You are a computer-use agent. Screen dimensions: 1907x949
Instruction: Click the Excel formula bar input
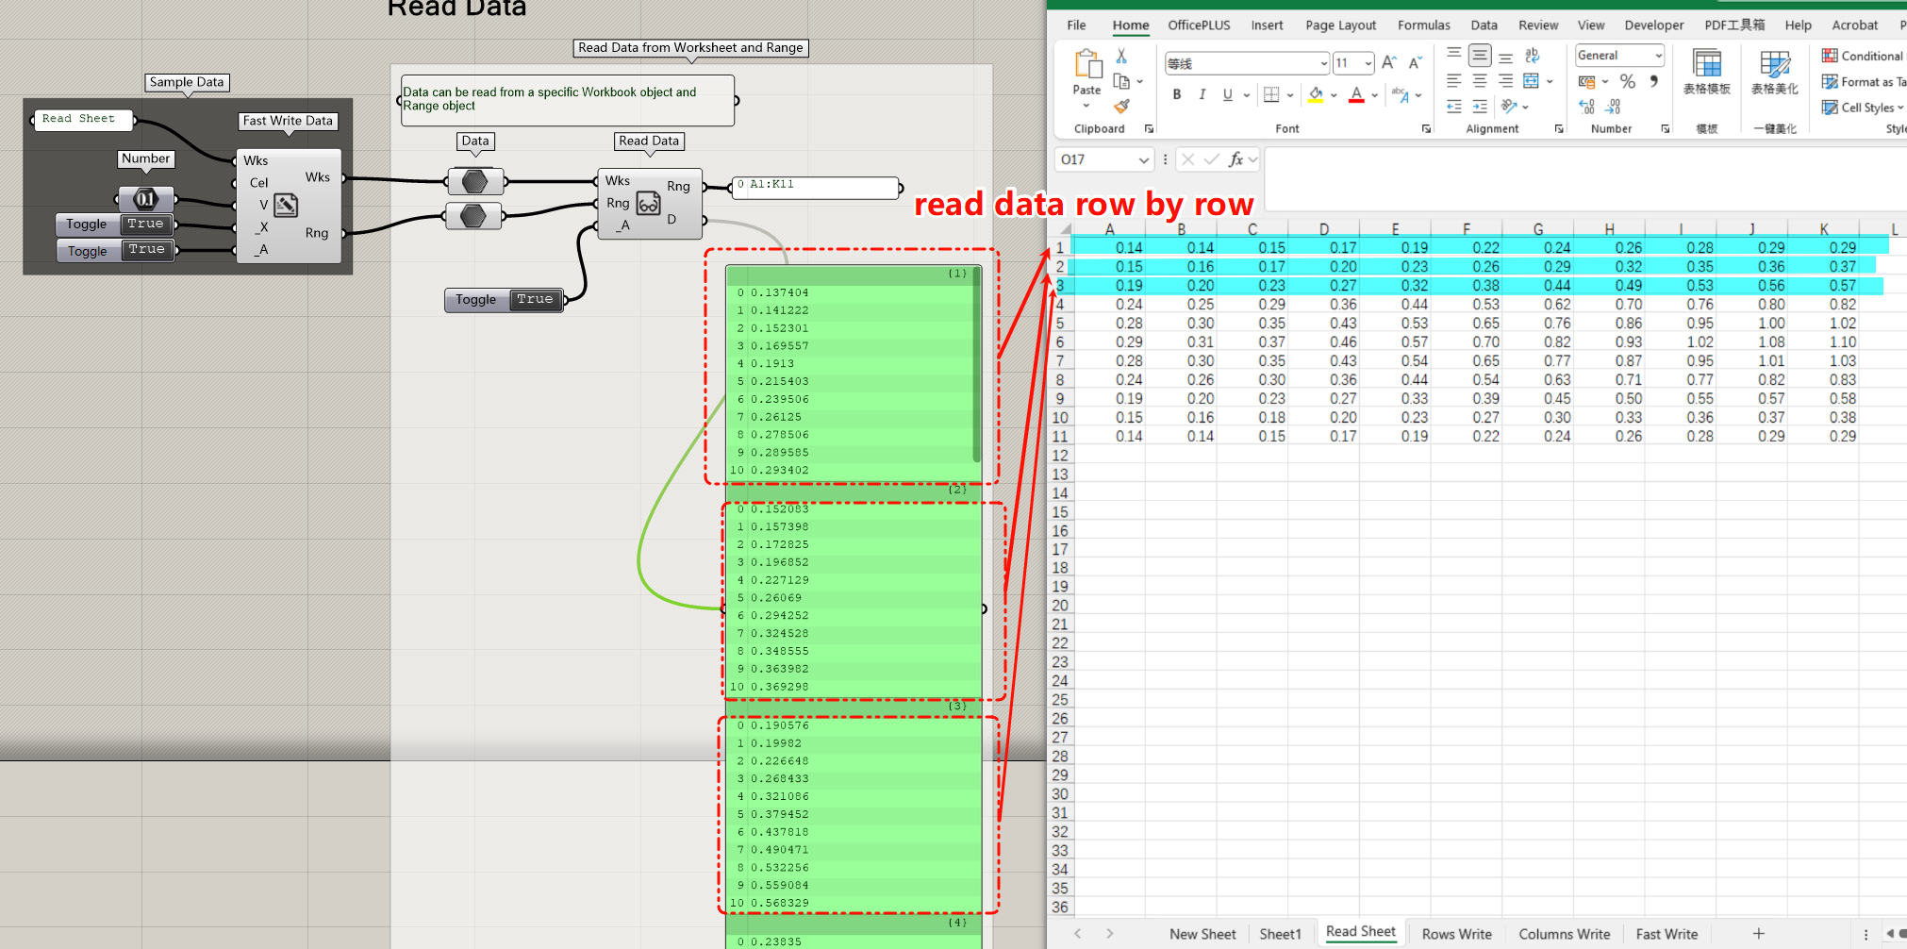pyautogui.click(x=1584, y=178)
